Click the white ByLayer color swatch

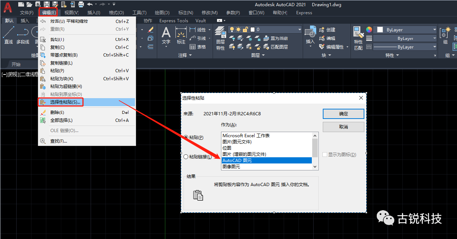click(x=380, y=30)
